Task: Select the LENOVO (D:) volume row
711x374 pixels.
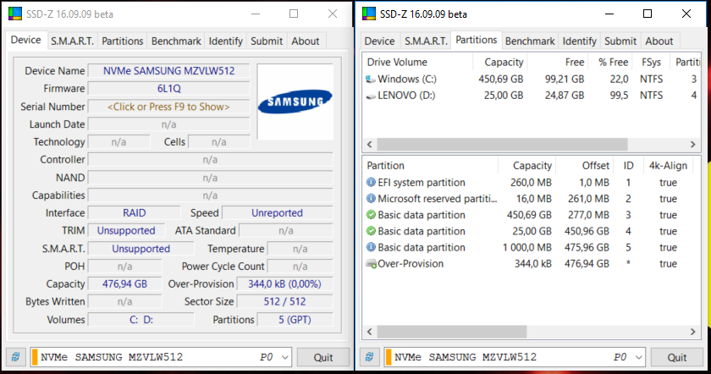Action: [532, 96]
